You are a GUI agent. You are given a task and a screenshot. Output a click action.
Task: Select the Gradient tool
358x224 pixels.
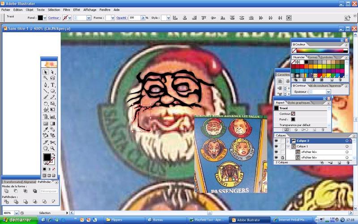(52, 124)
